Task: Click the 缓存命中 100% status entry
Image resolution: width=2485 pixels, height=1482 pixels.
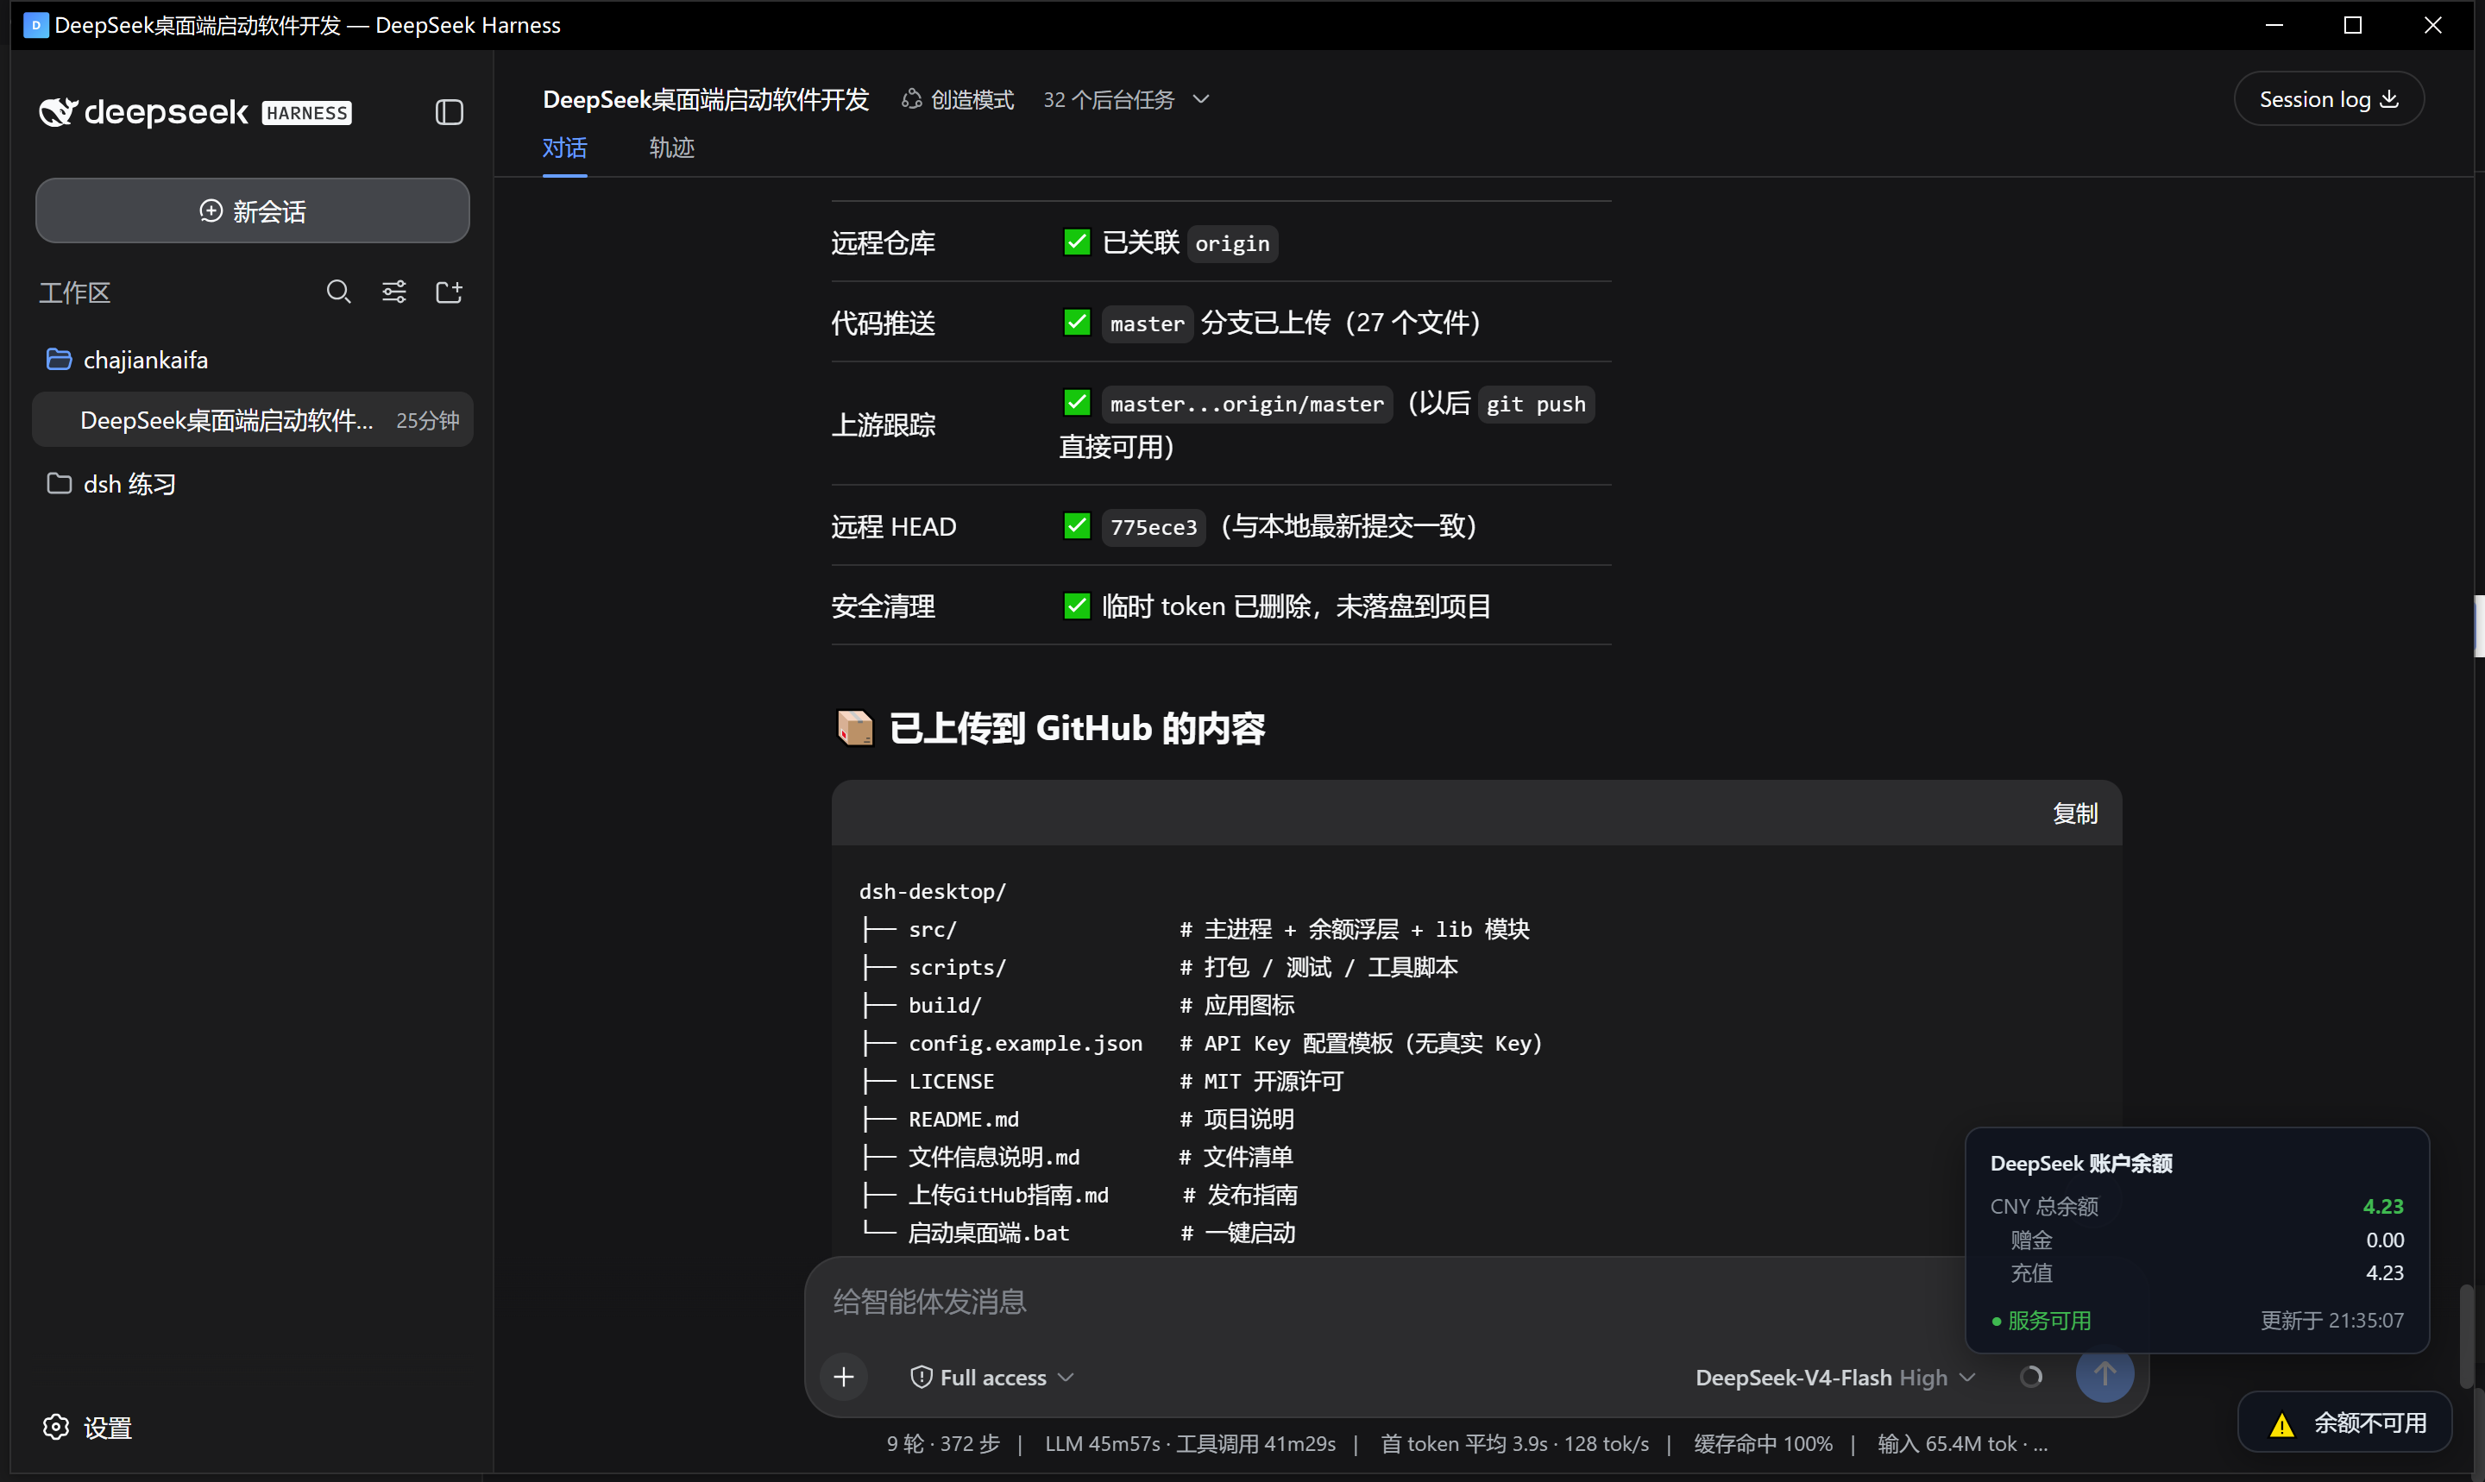Action: (x=1763, y=1444)
